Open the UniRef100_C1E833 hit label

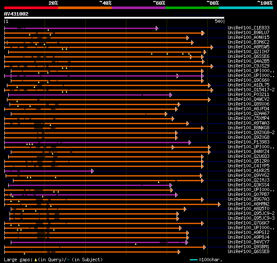pos(248,28)
